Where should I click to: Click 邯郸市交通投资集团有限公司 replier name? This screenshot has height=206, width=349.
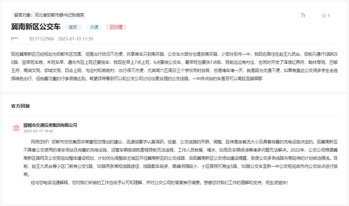coord(50,125)
